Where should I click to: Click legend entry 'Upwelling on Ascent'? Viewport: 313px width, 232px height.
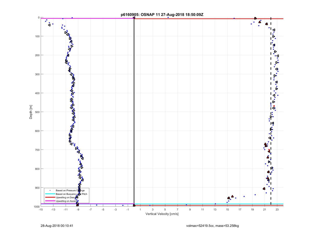click(x=66, y=201)
